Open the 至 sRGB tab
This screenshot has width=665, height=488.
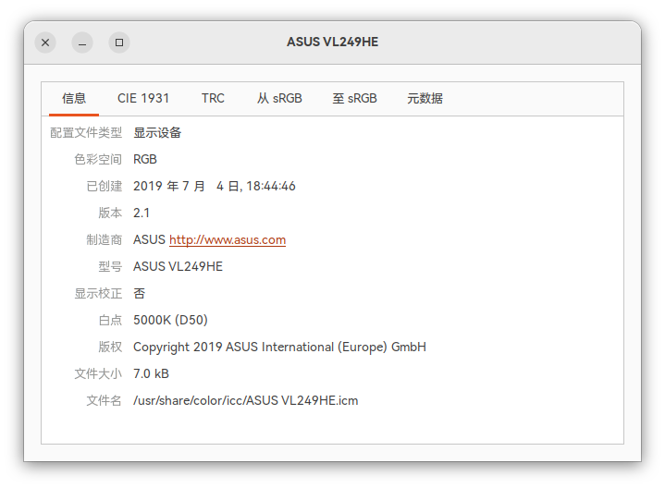354,98
